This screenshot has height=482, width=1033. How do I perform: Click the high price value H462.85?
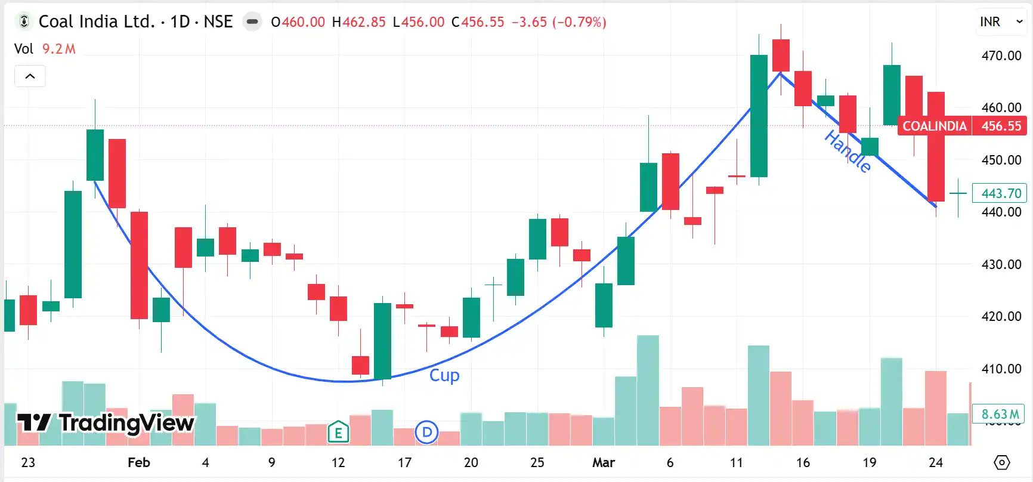[359, 22]
